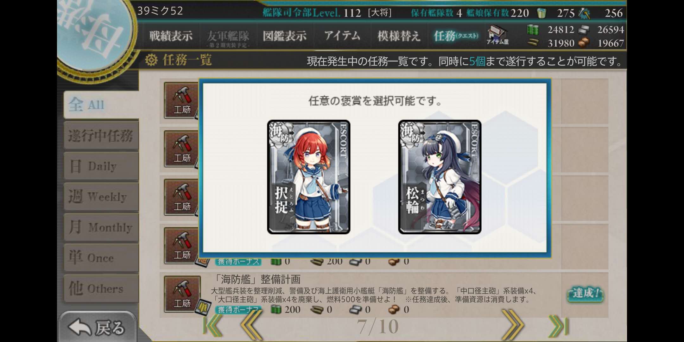
Task: Open the 戦績表示 menu item
Action: pyautogui.click(x=171, y=36)
